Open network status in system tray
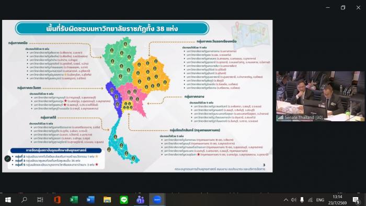 pyautogui.click(x=310, y=200)
